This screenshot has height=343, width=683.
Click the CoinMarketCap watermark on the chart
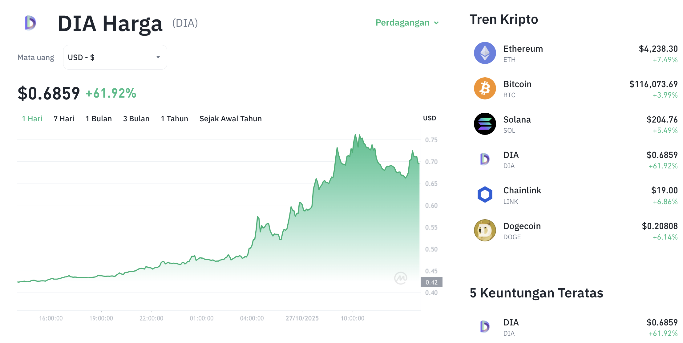pos(401,278)
